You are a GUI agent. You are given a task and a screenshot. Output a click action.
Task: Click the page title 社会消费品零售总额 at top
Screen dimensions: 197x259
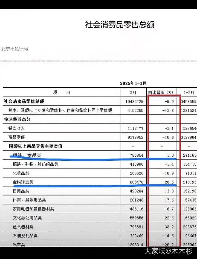tap(120, 25)
